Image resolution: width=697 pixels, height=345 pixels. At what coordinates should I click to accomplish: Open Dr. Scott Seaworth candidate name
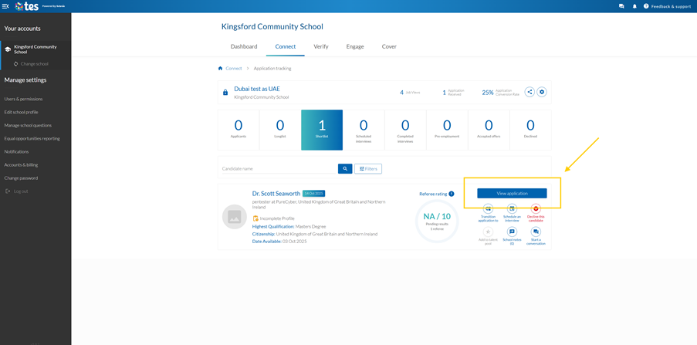(x=276, y=194)
